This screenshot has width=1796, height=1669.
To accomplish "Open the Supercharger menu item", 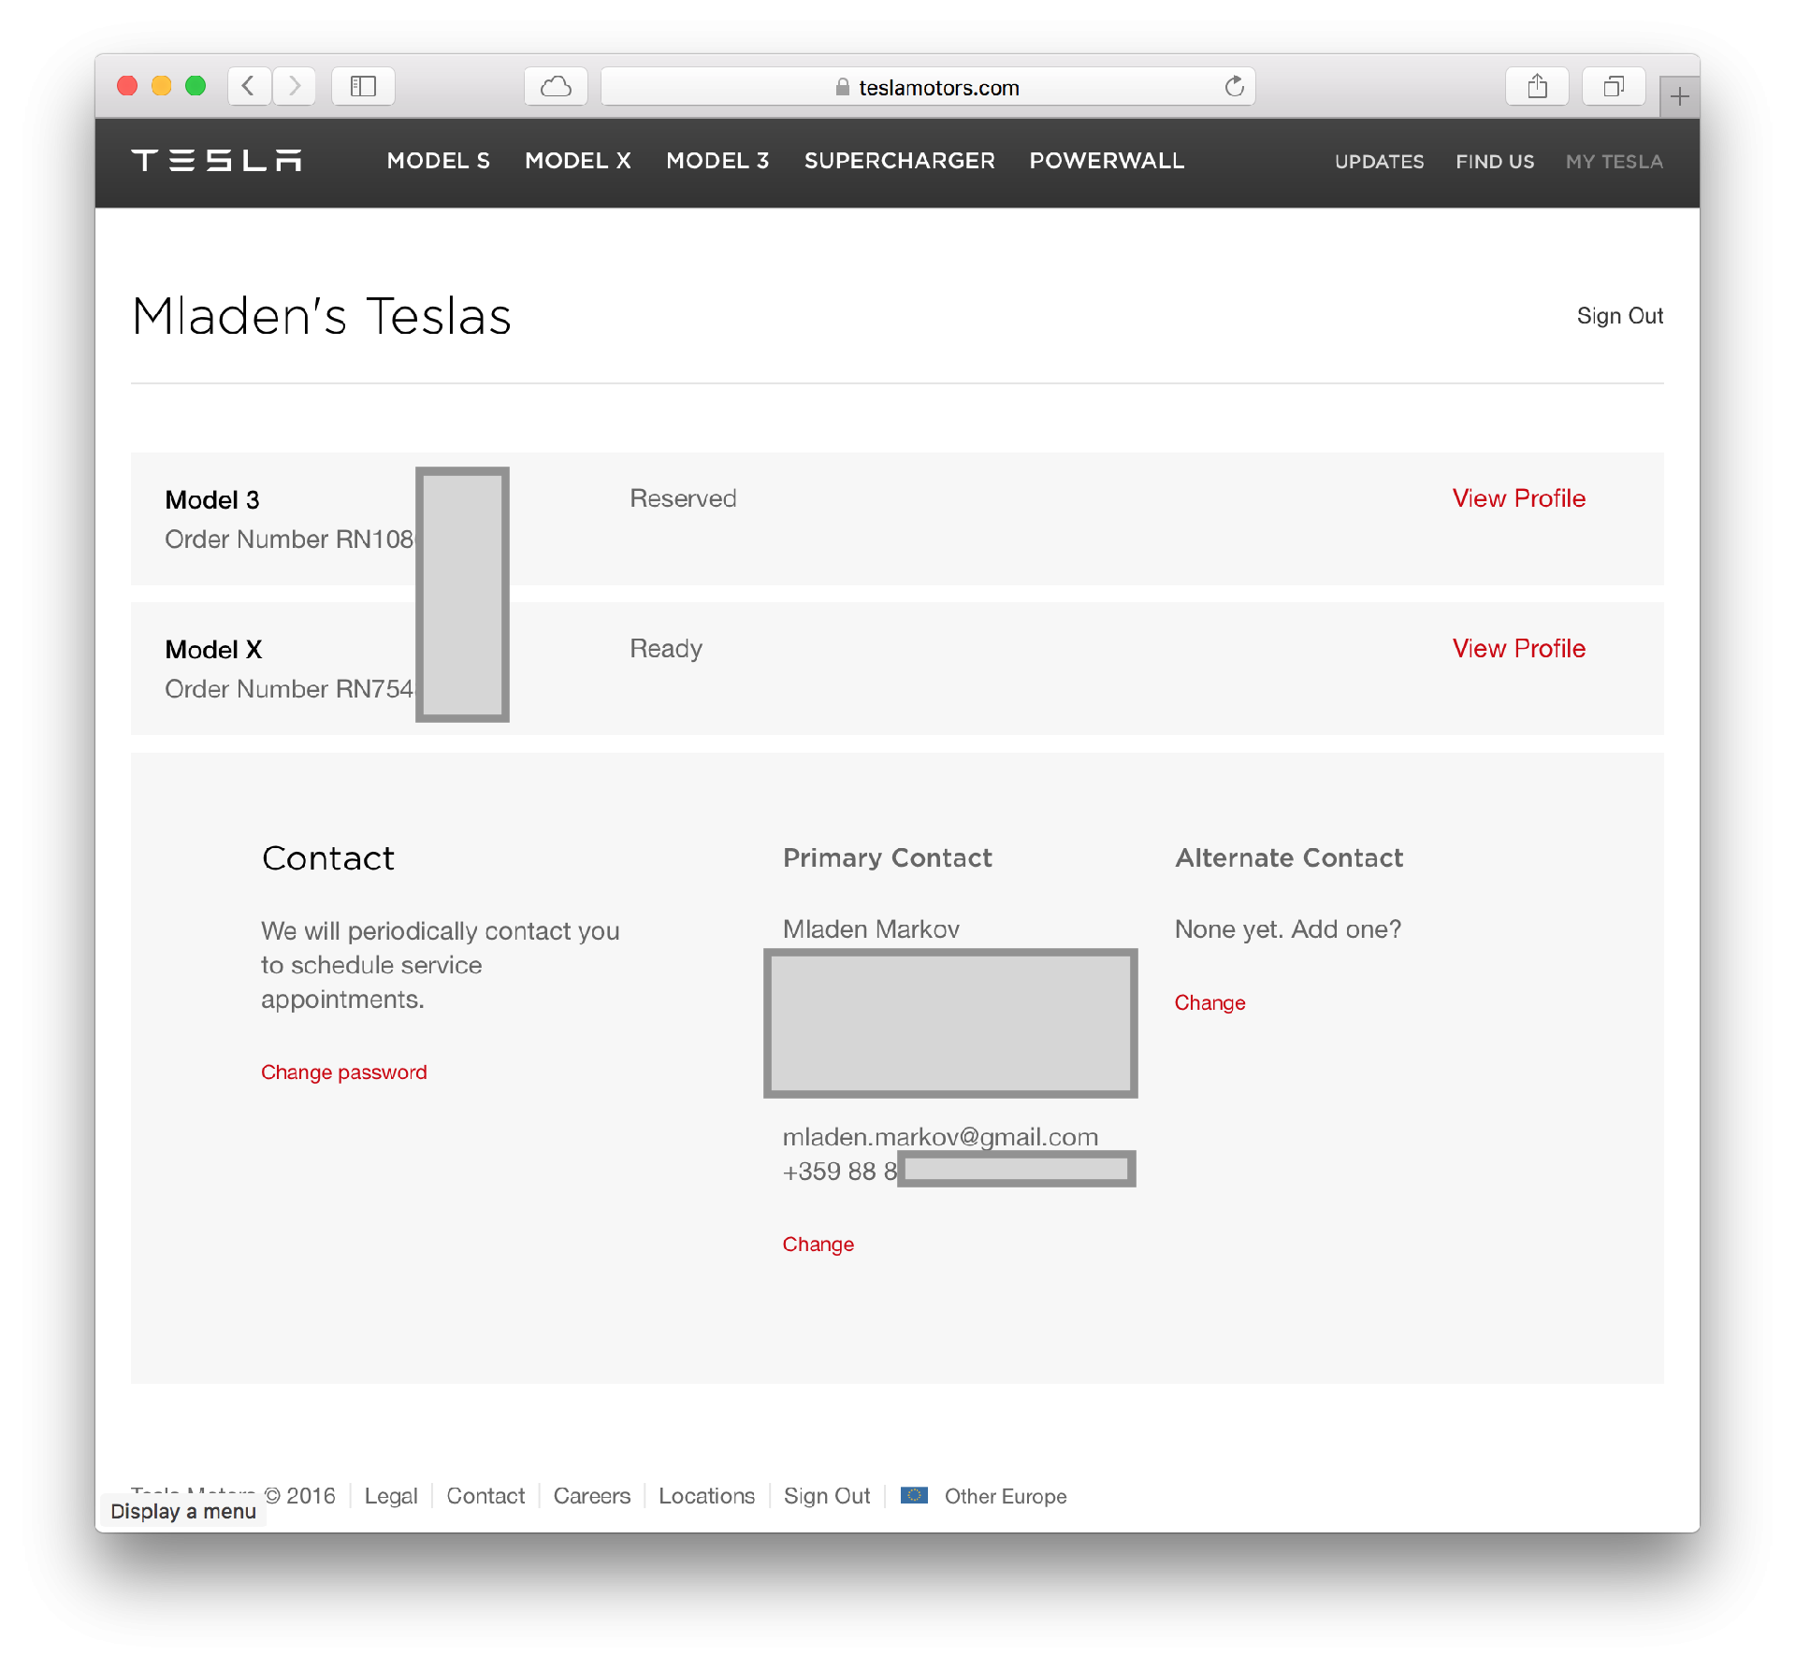I will pyautogui.click(x=899, y=161).
